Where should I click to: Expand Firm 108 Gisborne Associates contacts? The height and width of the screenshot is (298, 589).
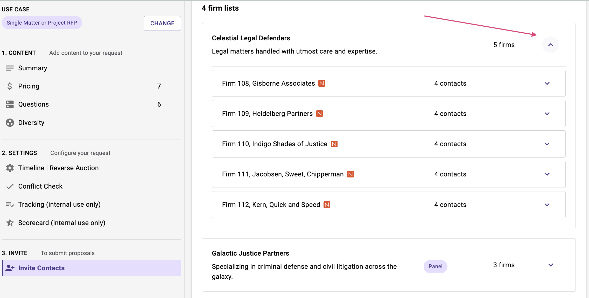547,83
